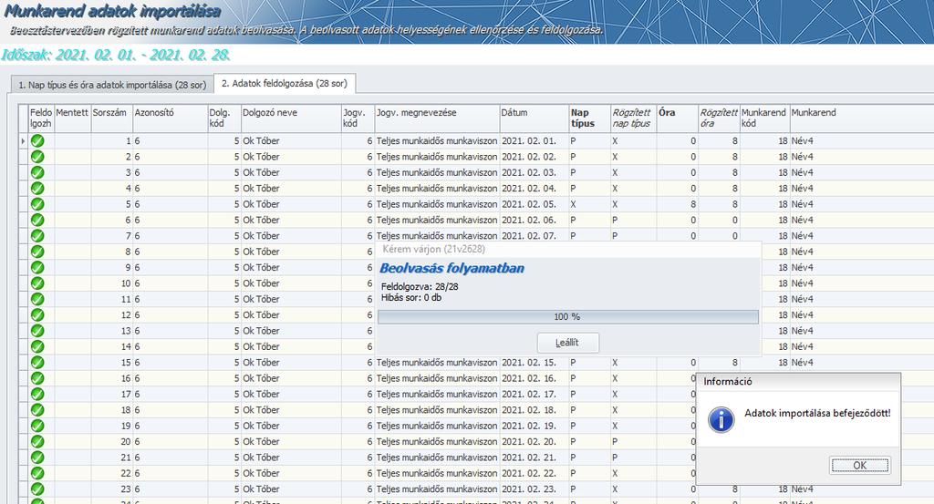The height and width of the screenshot is (504, 934).
Task: Click the green check icon in row 11
Action: coord(37,299)
